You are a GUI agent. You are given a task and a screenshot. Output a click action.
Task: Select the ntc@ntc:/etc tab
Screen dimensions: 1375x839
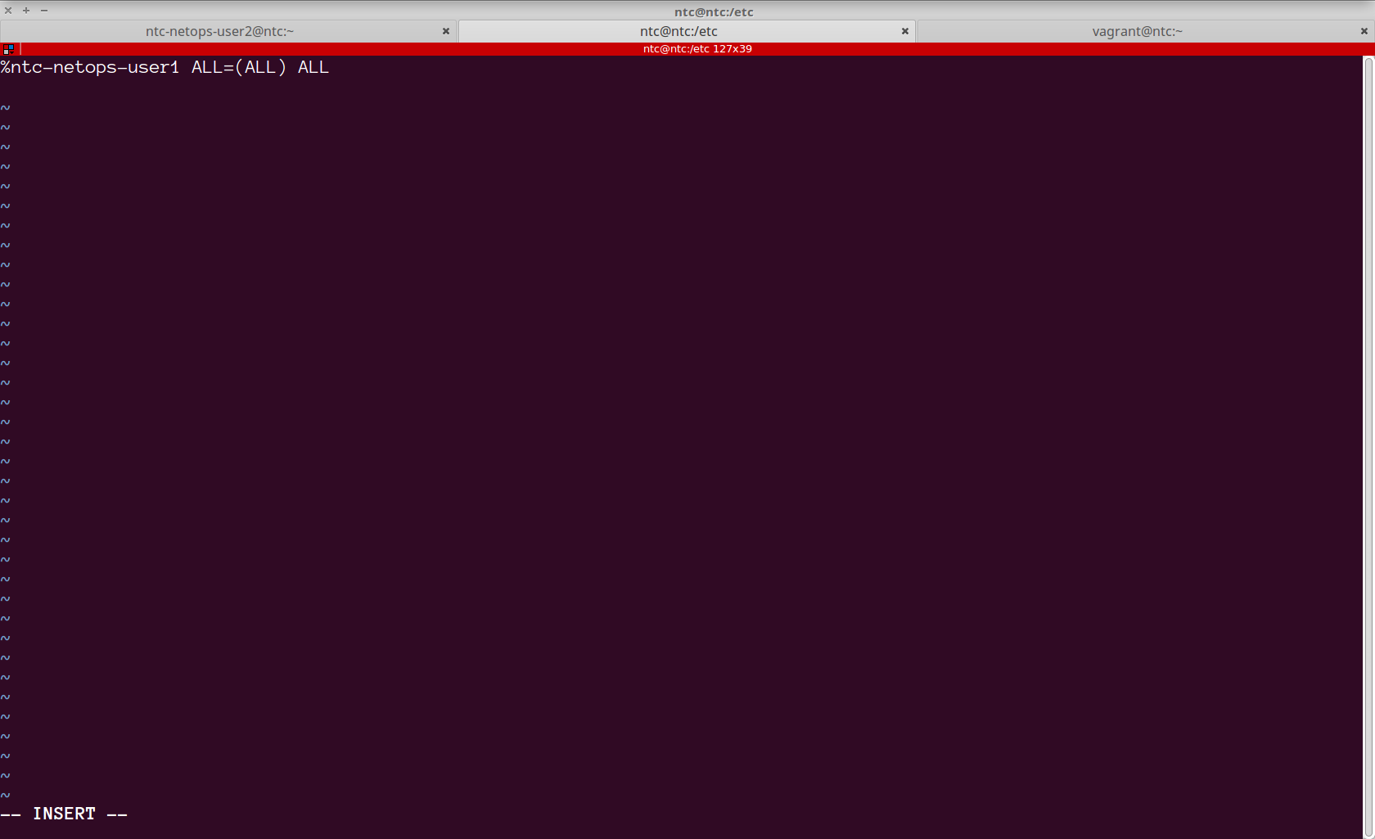678,31
